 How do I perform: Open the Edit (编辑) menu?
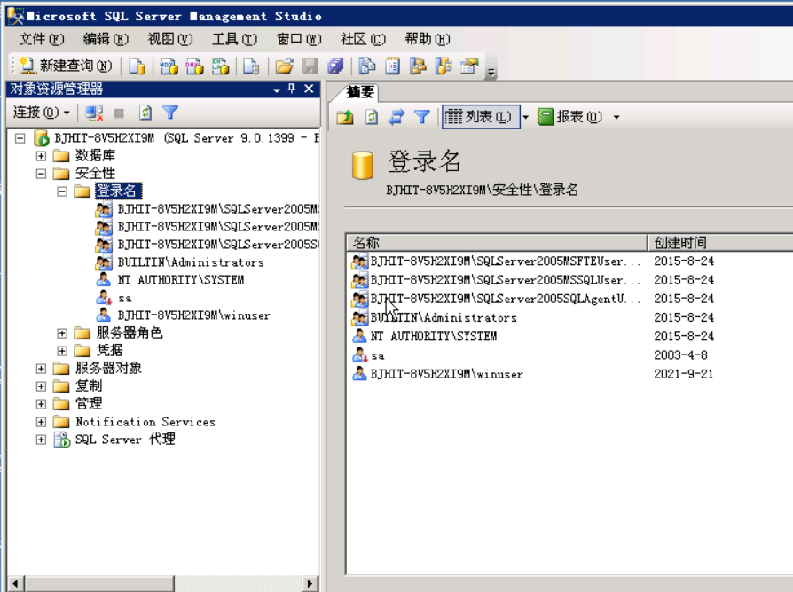(x=106, y=39)
